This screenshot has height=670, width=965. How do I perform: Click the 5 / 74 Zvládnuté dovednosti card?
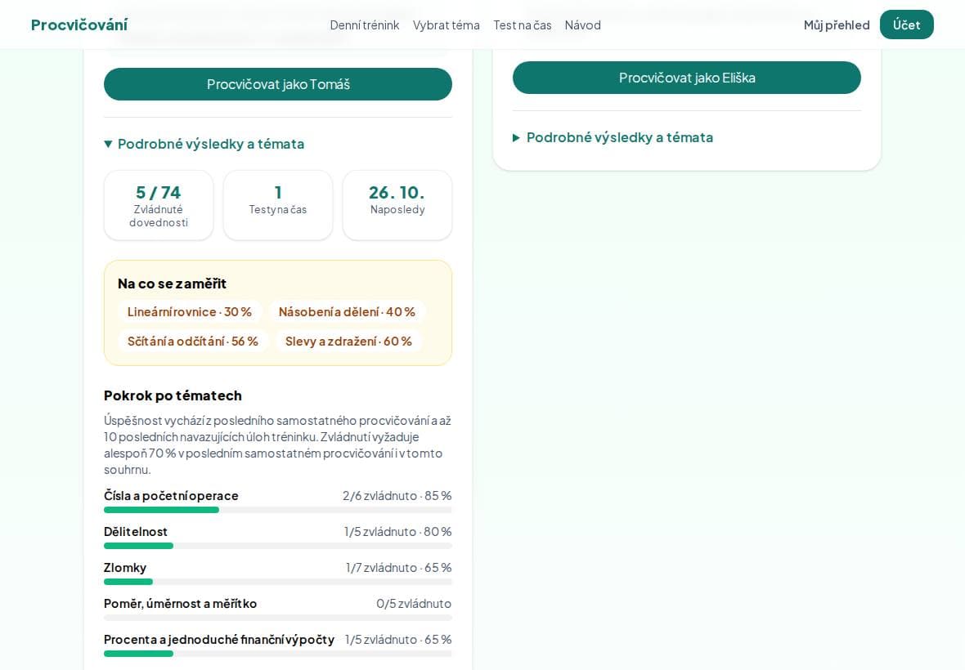159,205
